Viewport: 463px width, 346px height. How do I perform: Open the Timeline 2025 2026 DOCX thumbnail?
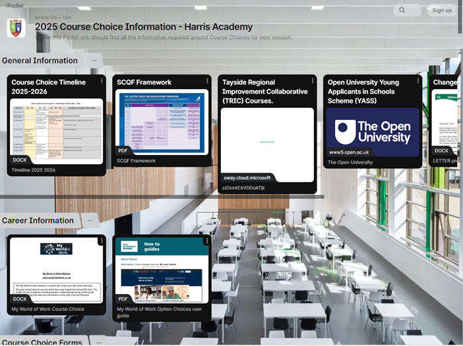click(57, 130)
